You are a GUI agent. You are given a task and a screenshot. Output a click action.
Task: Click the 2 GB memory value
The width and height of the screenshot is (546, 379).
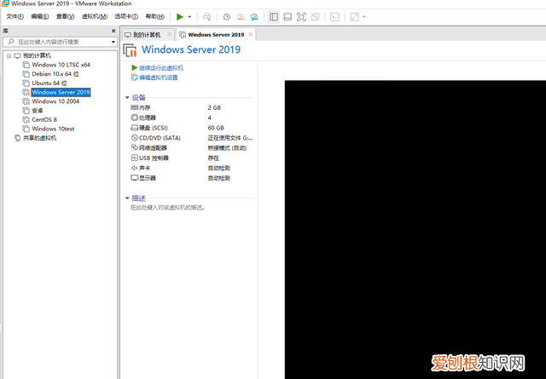click(214, 108)
